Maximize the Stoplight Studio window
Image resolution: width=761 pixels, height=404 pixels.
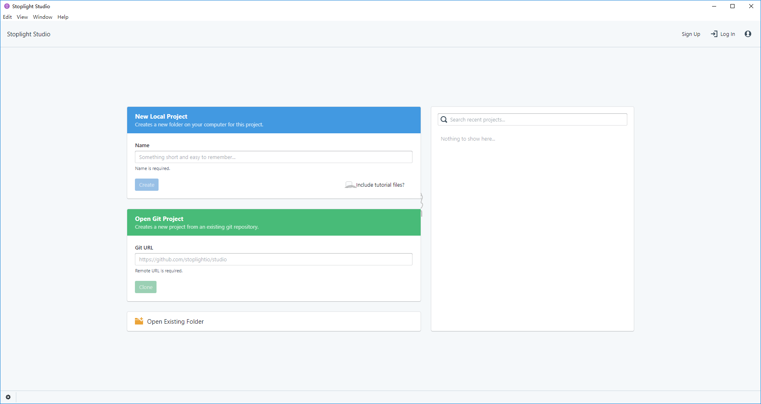[x=732, y=6]
